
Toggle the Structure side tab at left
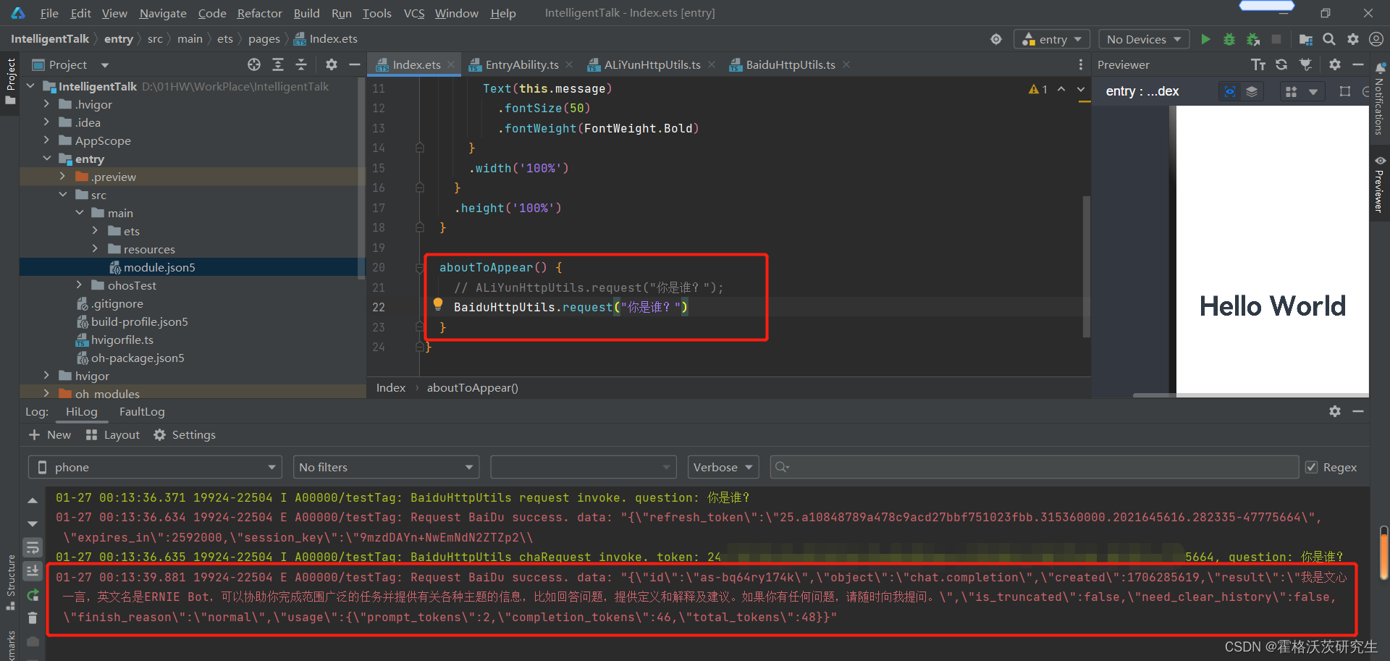(10, 583)
